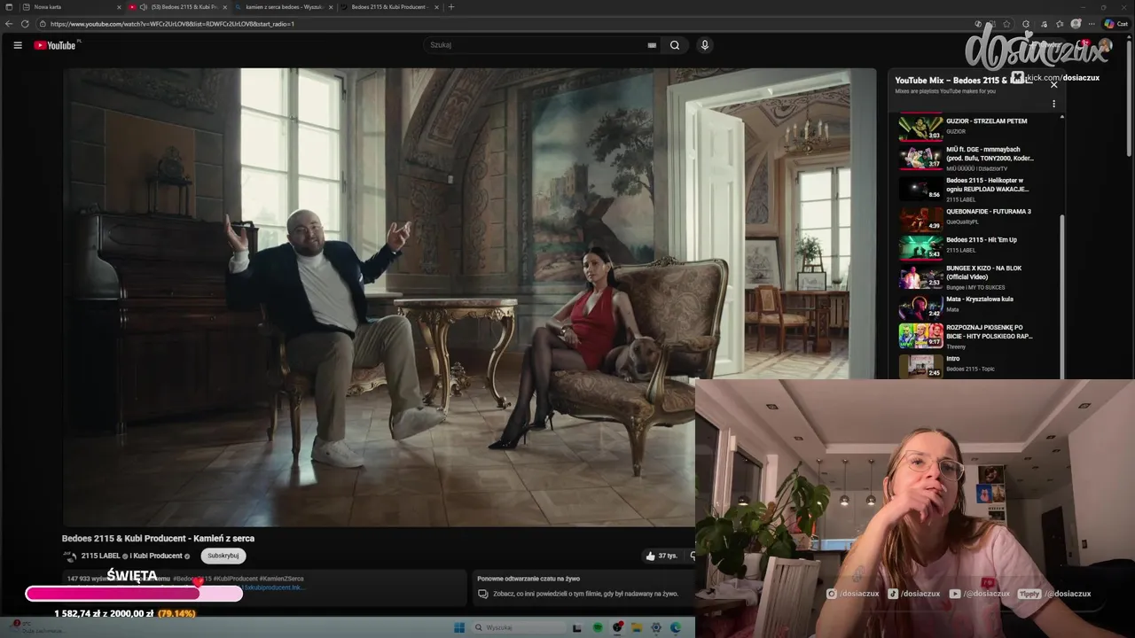Viewport: 1135px width, 638px height.
Task: Open Microsoft Edge from the taskbar
Action: (676, 627)
